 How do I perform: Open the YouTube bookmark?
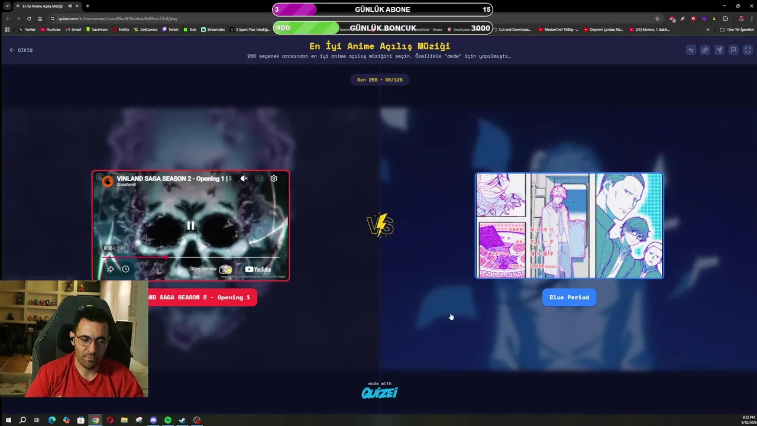[51, 30]
